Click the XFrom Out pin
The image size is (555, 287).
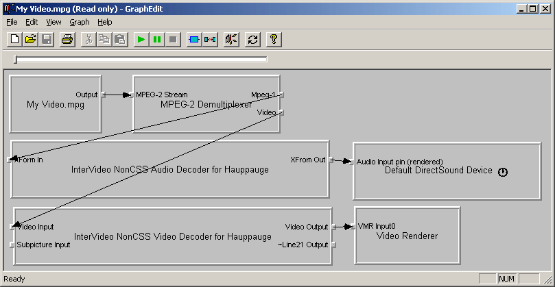pyautogui.click(x=331, y=160)
